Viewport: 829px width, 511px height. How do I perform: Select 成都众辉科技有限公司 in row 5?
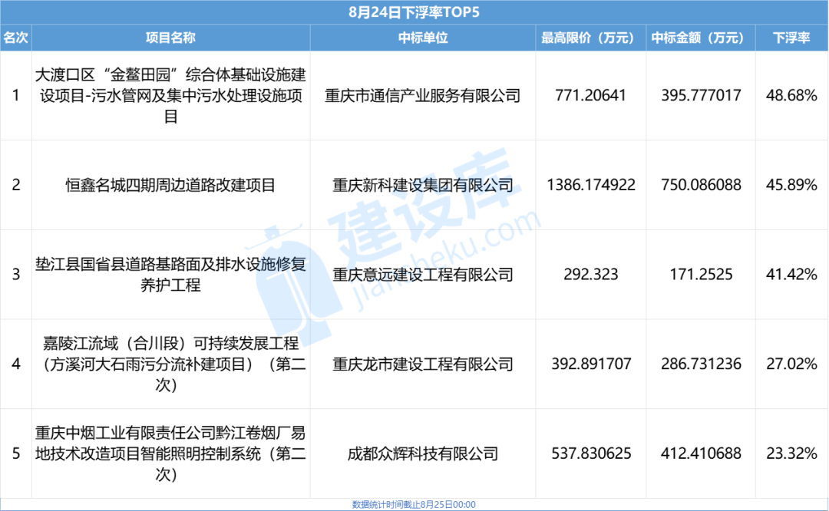[x=421, y=453]
